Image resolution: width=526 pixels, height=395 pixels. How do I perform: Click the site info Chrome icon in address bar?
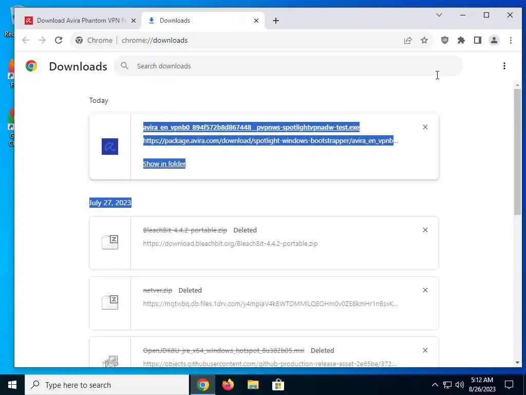79,40
